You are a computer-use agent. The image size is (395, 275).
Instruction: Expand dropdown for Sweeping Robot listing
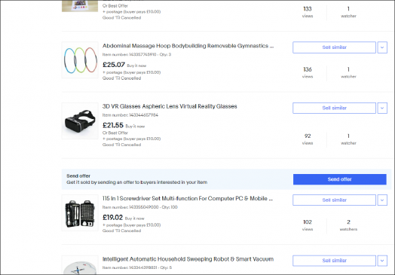tap(382, 261)
